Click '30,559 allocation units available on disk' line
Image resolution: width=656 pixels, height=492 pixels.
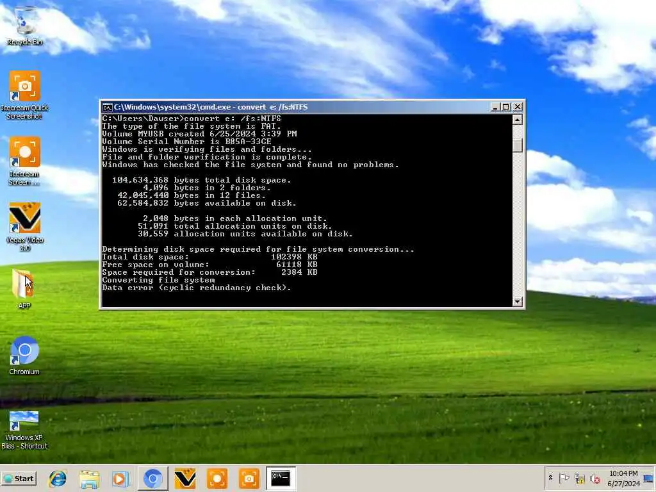pos(245,234)
